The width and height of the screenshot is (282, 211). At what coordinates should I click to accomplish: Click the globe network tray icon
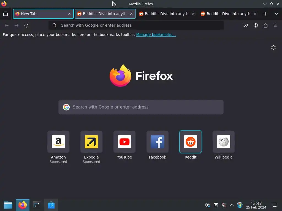click(240, 205)
